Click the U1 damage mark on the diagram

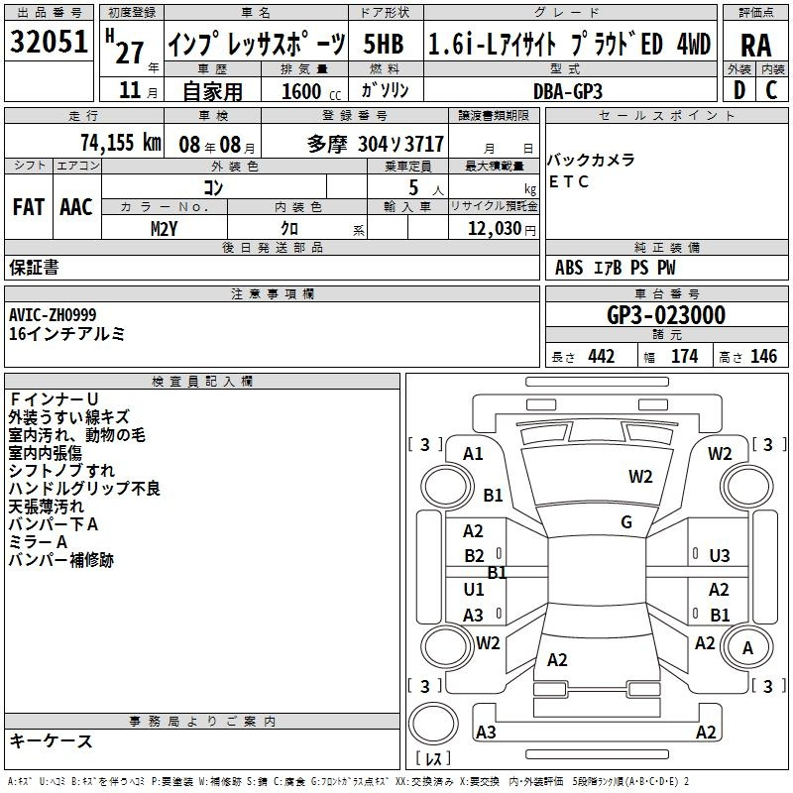point(474,589)
